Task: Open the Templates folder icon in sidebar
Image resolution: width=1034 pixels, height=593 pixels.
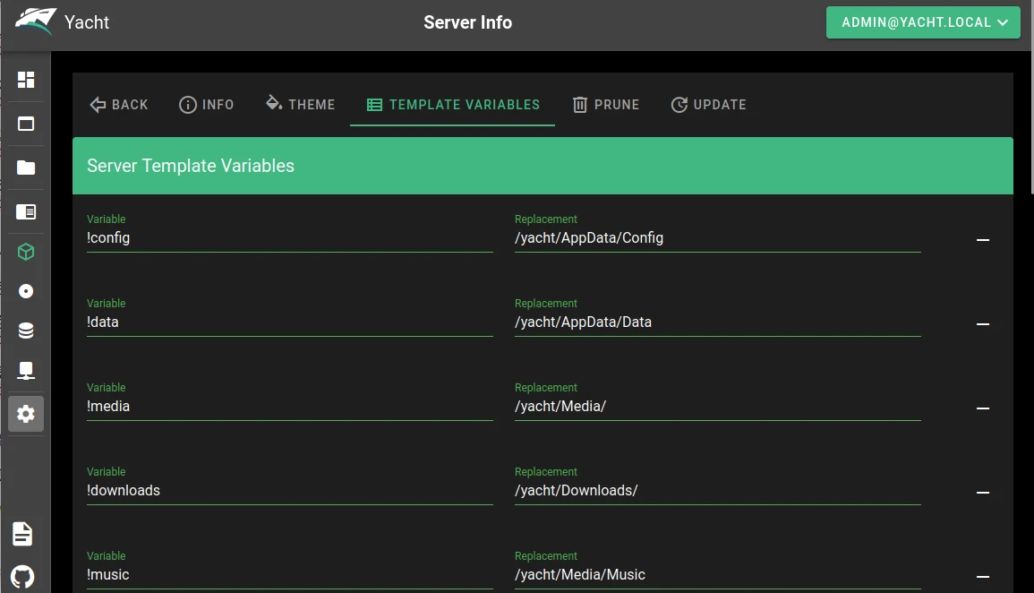Action: 26,168
